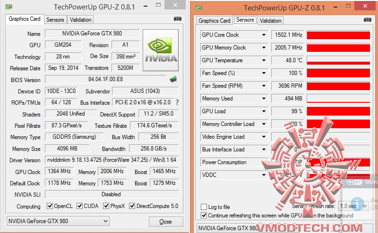Uncheck Continue refreshing in background option

pyautogui.click(x=204, y=215)
